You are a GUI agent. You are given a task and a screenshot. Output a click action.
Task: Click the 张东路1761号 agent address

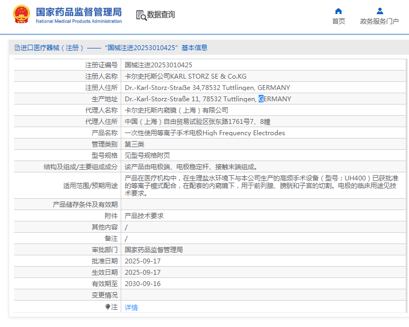click(x=197, y=122)
